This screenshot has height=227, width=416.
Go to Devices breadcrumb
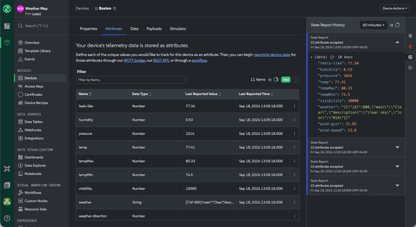(82, 8)
